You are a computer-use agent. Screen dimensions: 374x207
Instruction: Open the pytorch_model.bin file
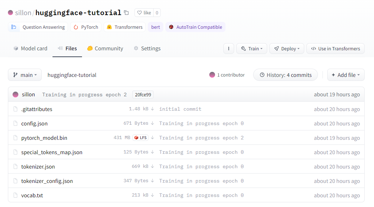pos(44,138)
